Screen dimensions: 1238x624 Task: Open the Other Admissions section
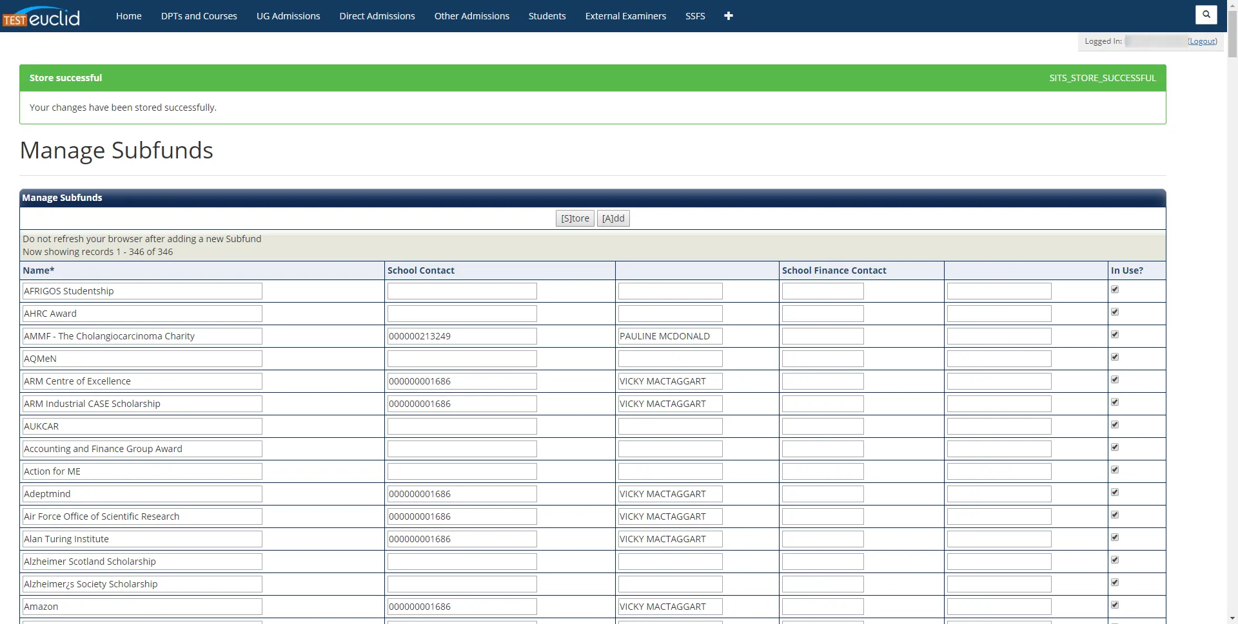pos(471,15)
